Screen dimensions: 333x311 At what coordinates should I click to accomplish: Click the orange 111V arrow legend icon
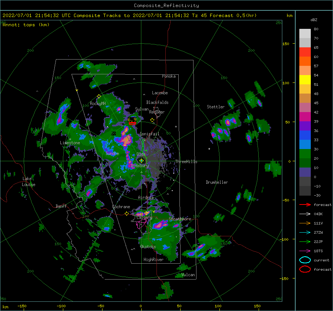point(305,223)
